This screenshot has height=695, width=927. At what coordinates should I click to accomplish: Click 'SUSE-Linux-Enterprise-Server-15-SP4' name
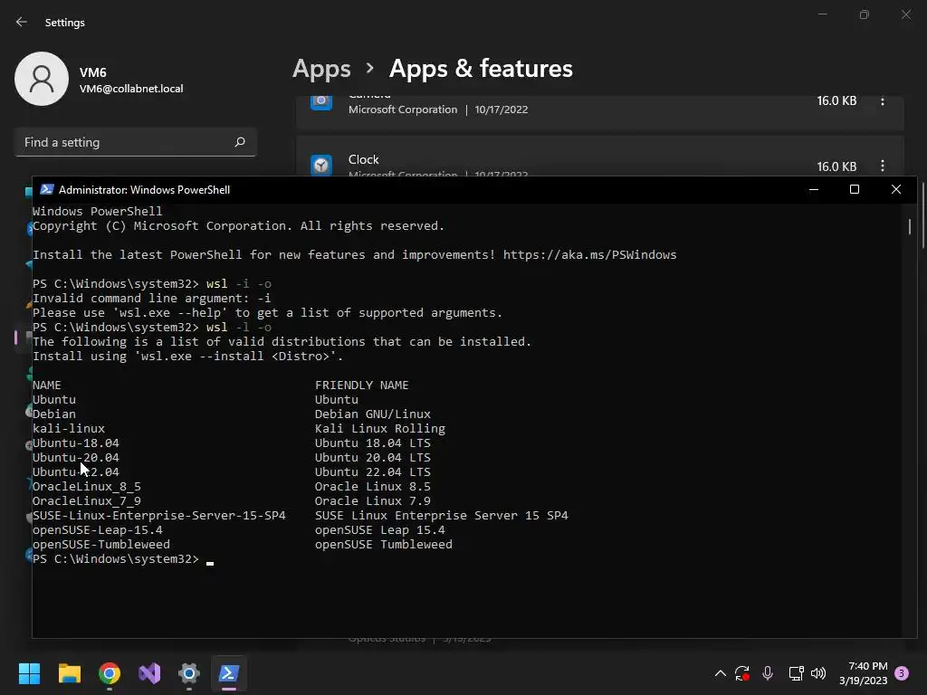pyautogui.click(x=159, y=515)
